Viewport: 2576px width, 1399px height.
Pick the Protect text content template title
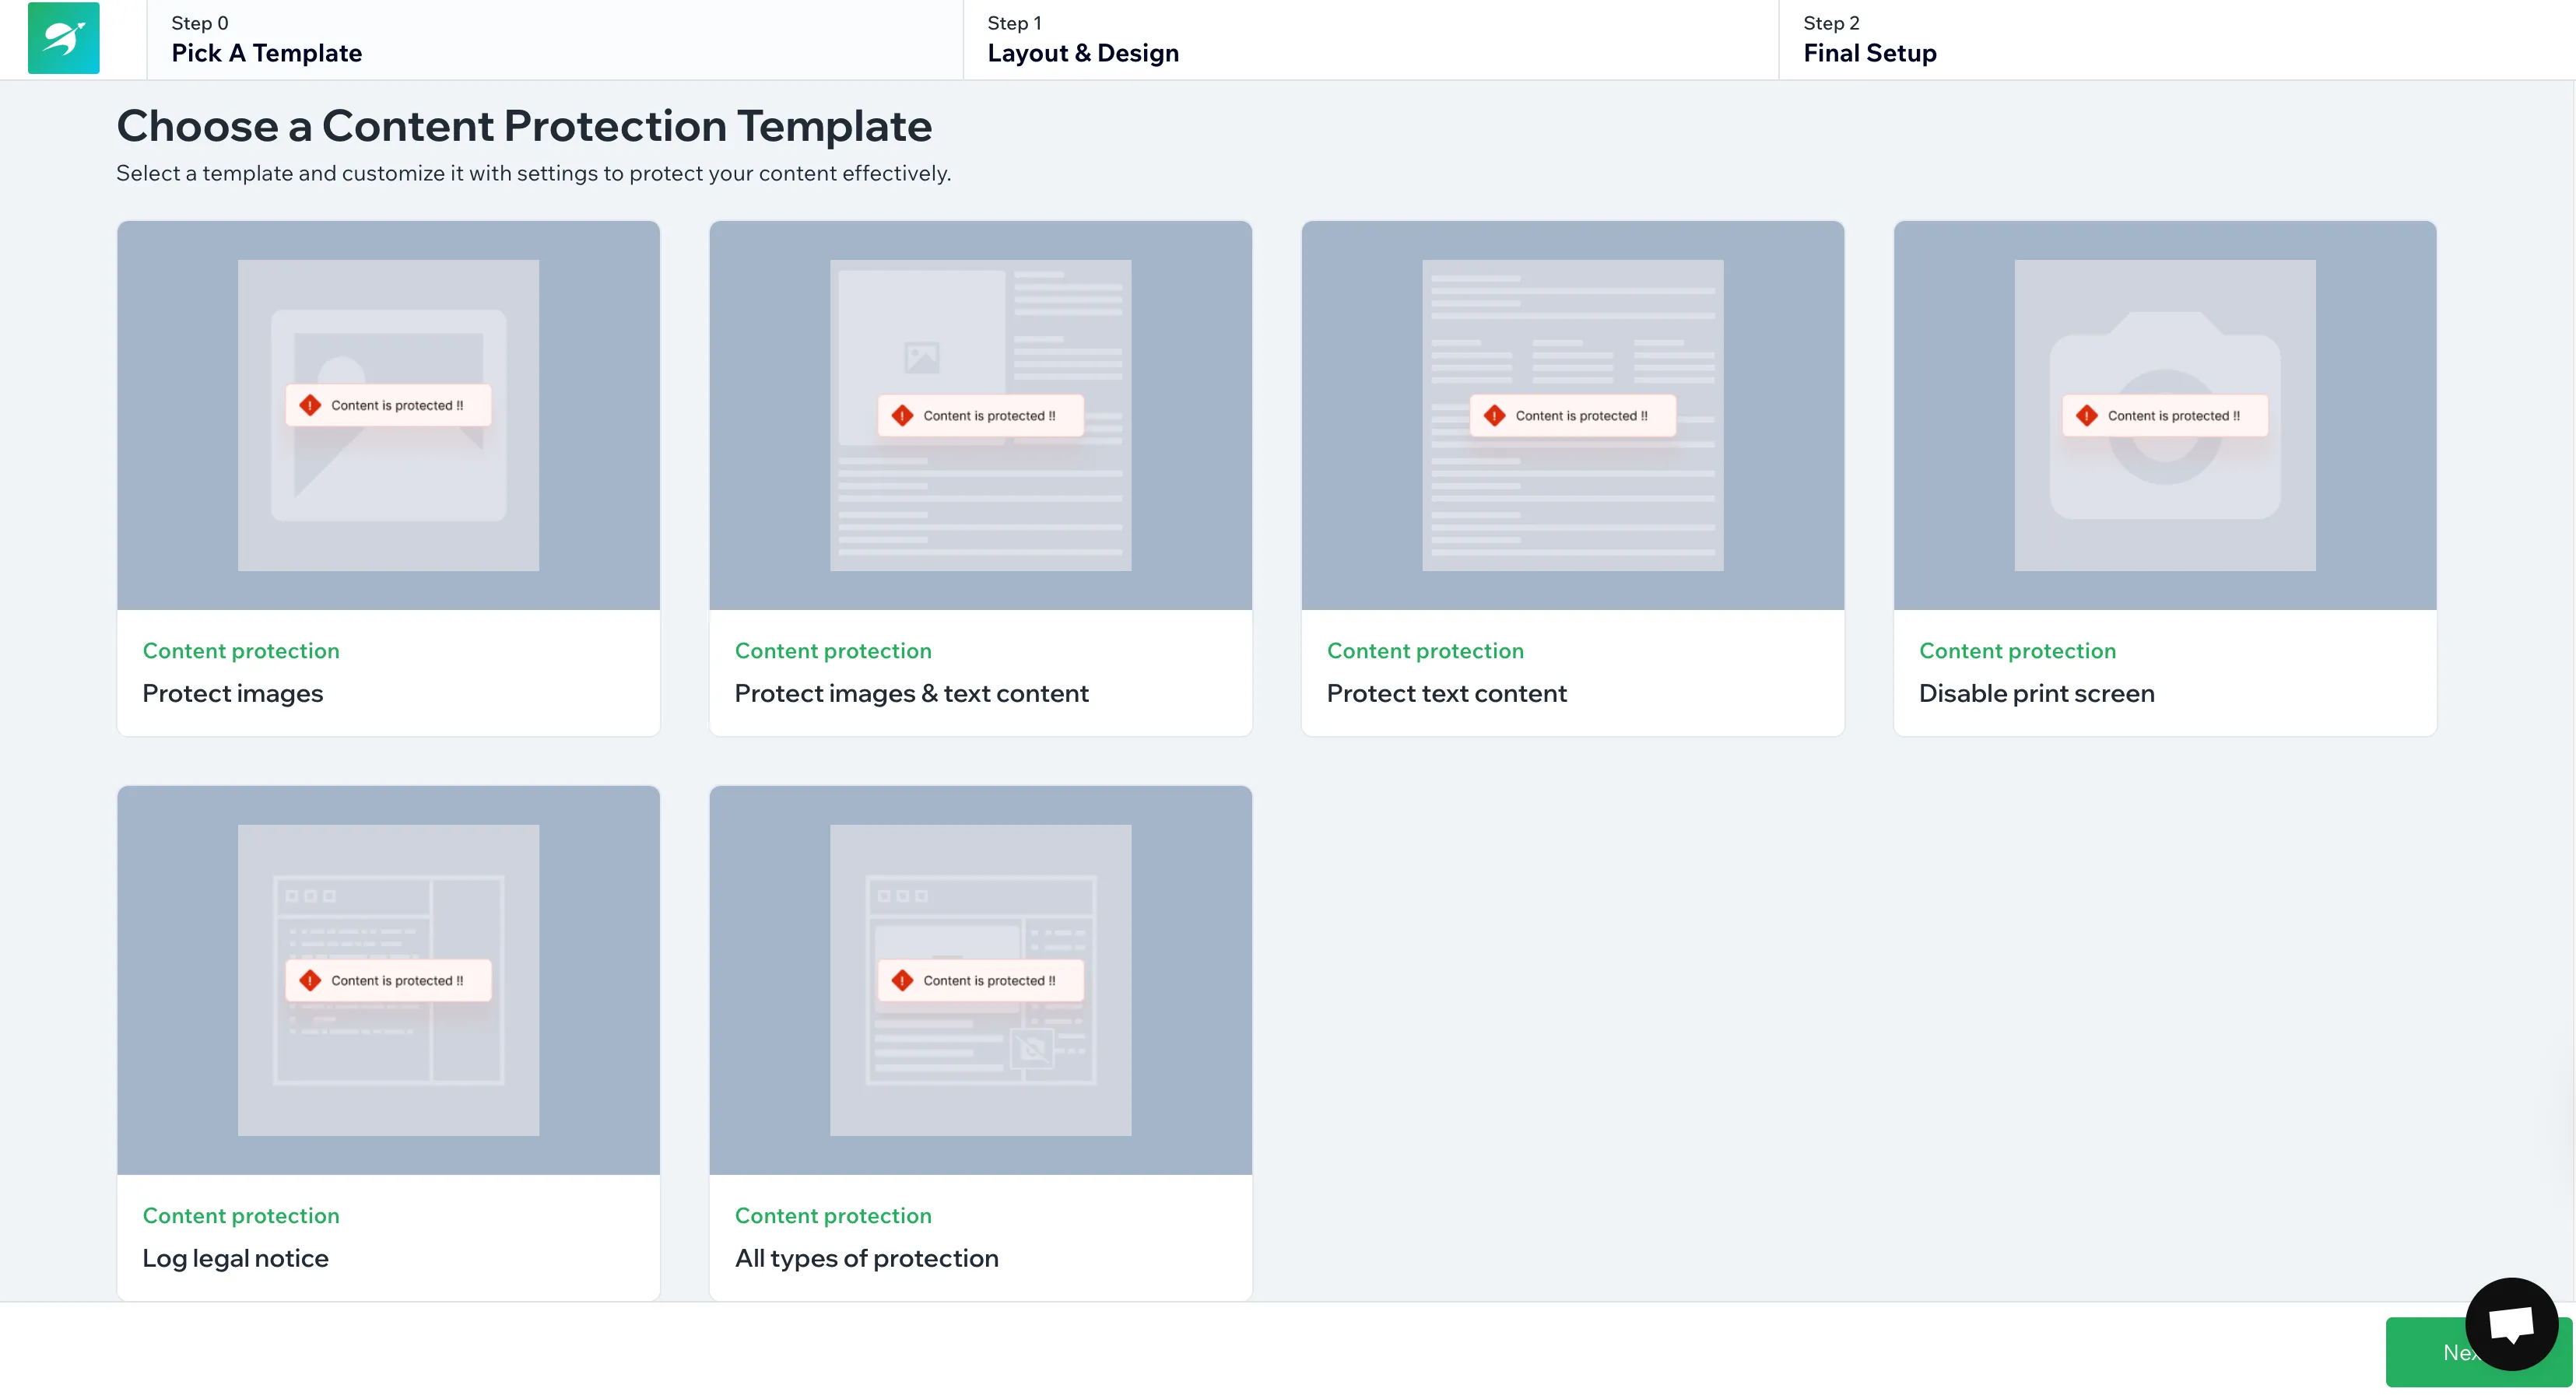(1446, 693)
